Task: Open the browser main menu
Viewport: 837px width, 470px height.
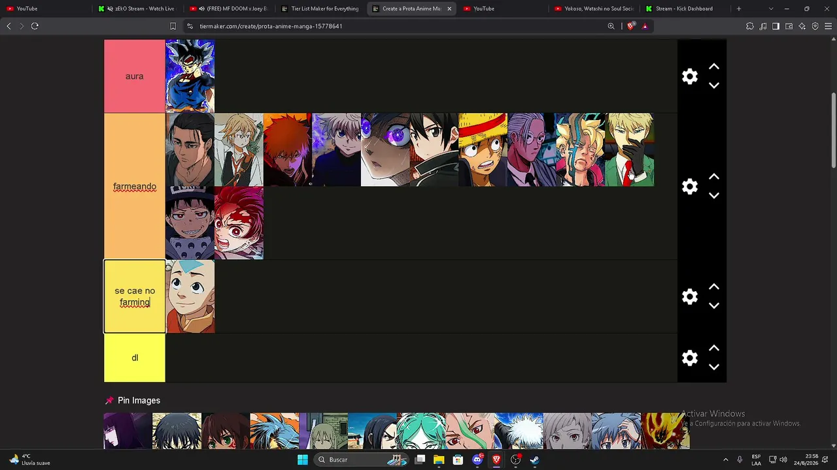Action: pos(828,26)
